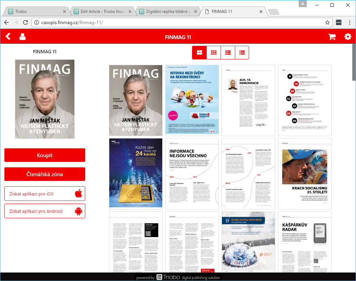Open settings gear in red header

click(348, 37)
